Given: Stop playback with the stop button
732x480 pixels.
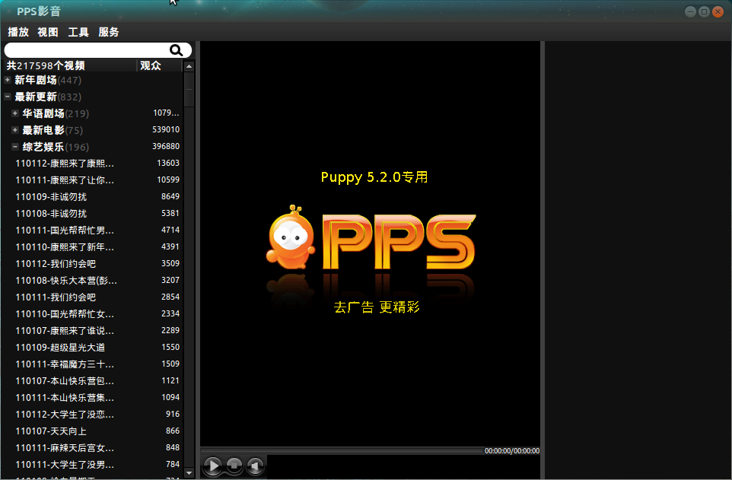Looking at the screenshot, I should pyautogui.click(x=234, y=465).
